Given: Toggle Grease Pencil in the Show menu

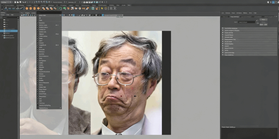Looking at the screenshot, I should [x=49, y=94].
